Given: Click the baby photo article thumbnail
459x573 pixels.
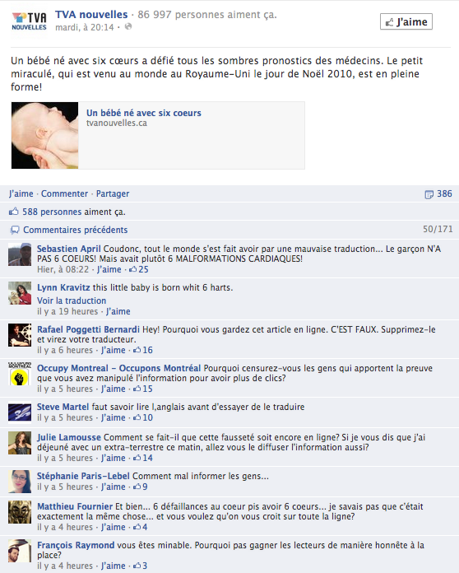Looking at the screenshot, I should [45, 135].
